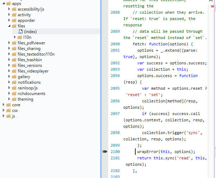Expand the notifications folder
The height and width of the screenshot is (178, 216).
coord(9,82)
